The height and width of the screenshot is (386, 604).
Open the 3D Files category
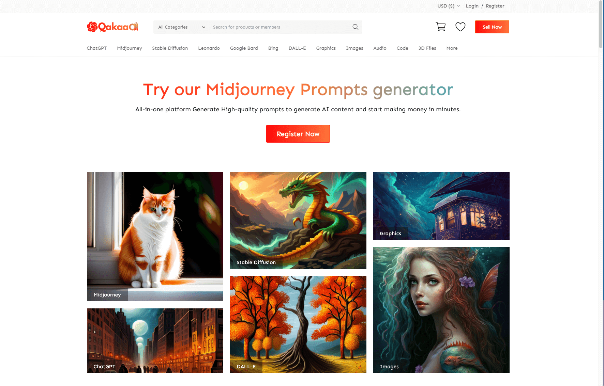427,48
